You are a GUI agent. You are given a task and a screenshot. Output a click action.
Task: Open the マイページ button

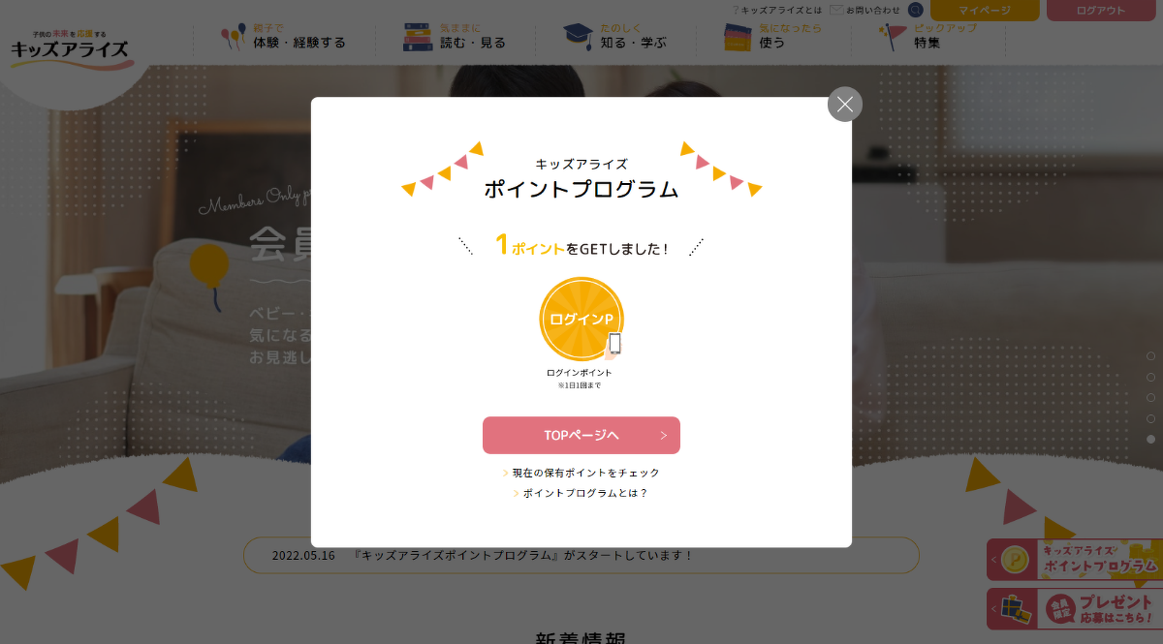point(985,10)
